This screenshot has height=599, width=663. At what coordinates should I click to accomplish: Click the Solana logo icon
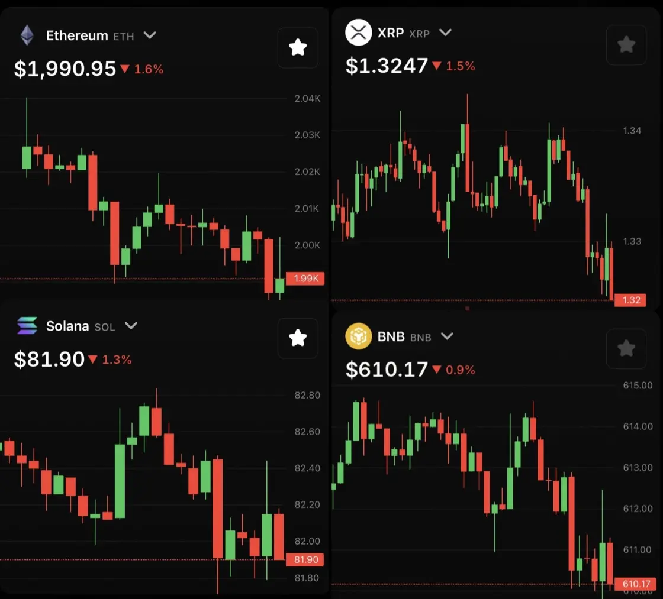click(x=27, y=326)
